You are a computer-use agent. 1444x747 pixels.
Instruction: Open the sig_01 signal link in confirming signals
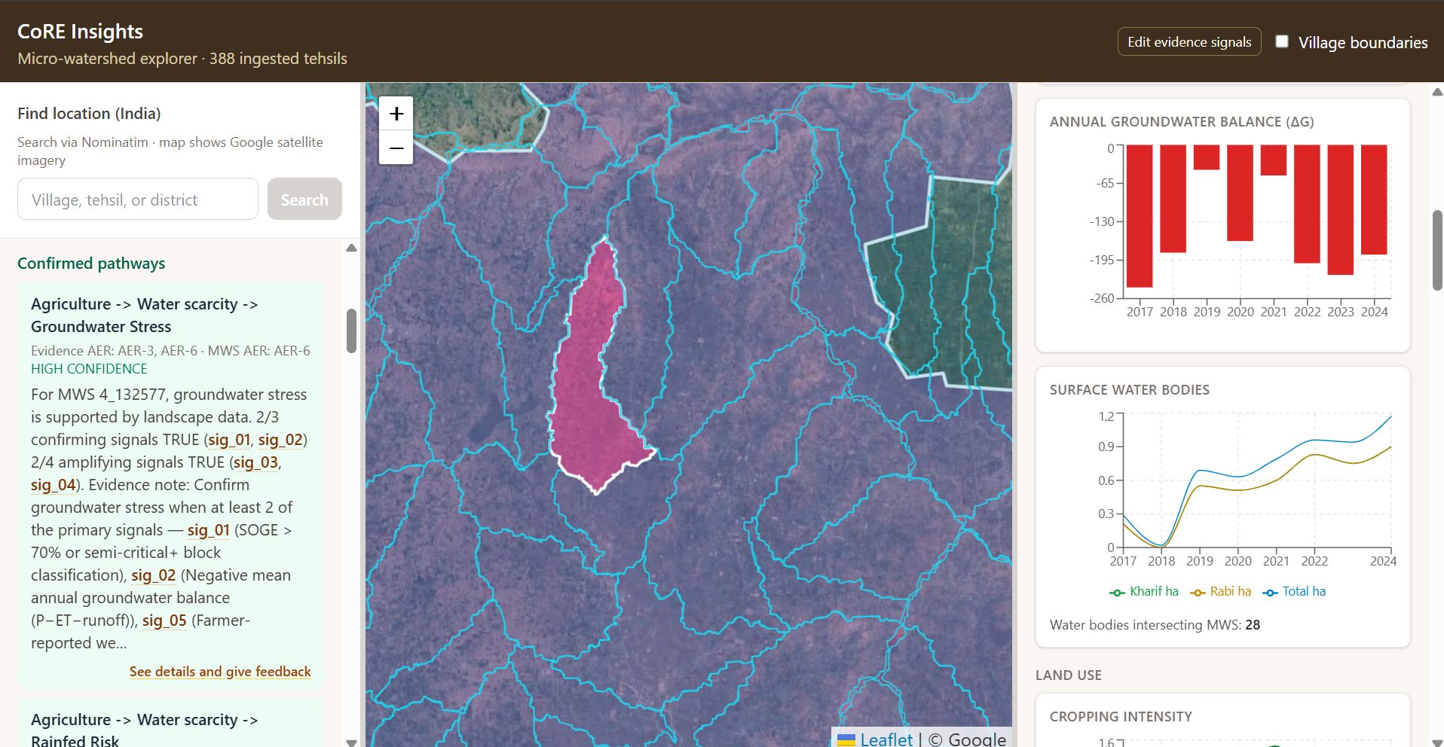229,440
